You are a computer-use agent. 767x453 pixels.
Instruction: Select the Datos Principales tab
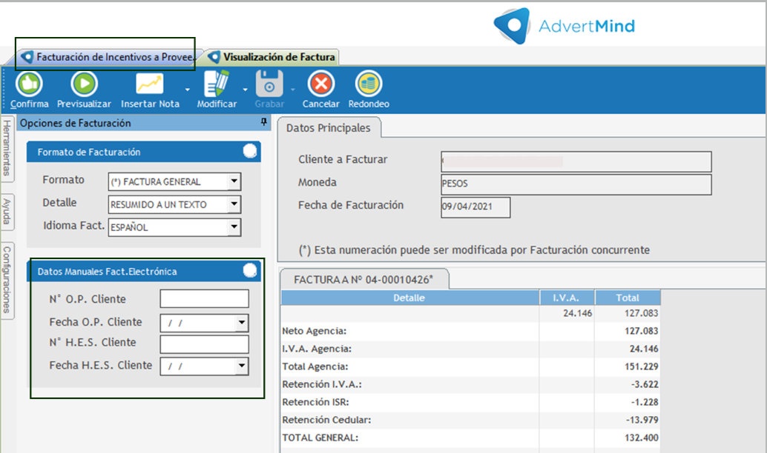coord(328,128)
